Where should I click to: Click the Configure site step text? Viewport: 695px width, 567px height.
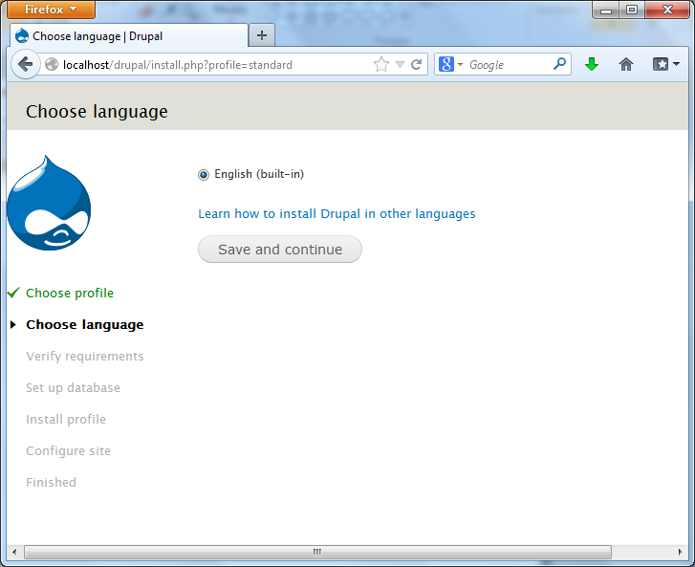click(68, 451)
